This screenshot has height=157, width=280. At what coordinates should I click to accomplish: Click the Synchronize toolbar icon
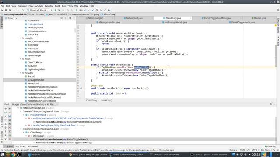tap(10, 10)
